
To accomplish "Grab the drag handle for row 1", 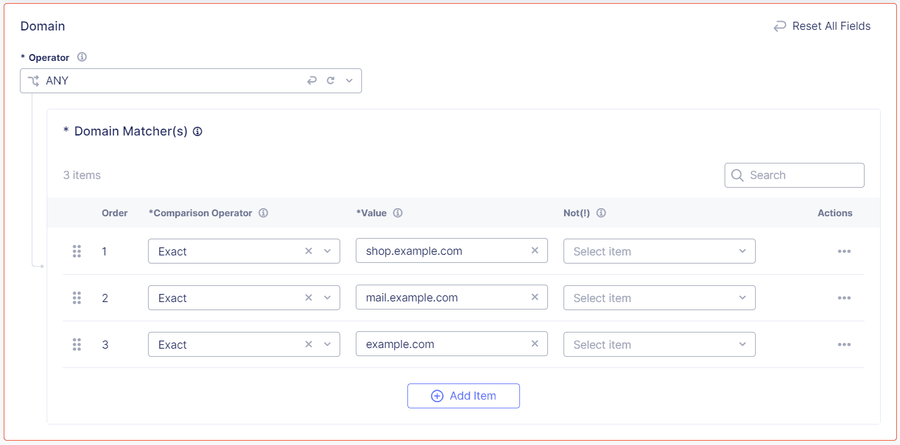I will tap(77, 251).
